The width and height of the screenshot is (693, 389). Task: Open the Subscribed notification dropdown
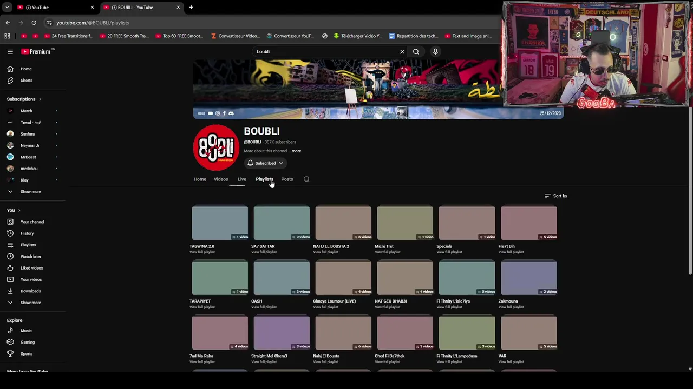click(x=265, y=163)
